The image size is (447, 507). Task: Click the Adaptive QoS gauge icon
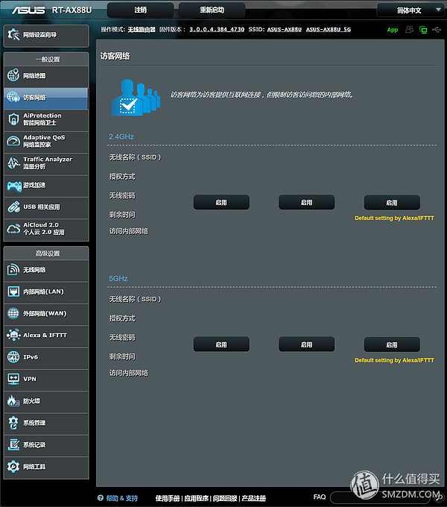tap(13, 141)
